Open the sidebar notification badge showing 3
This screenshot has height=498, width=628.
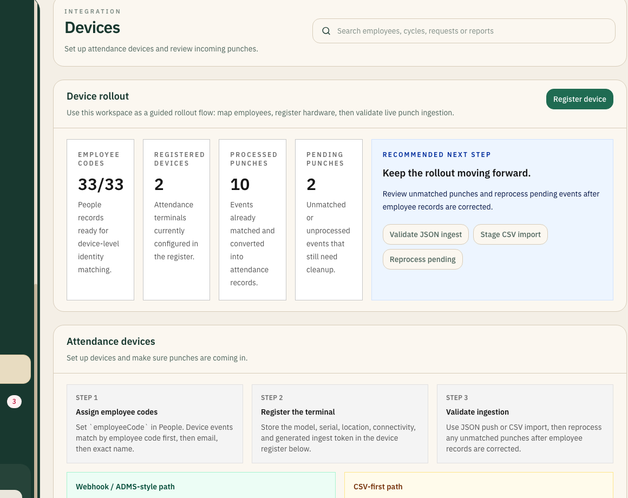click(14, 402)
